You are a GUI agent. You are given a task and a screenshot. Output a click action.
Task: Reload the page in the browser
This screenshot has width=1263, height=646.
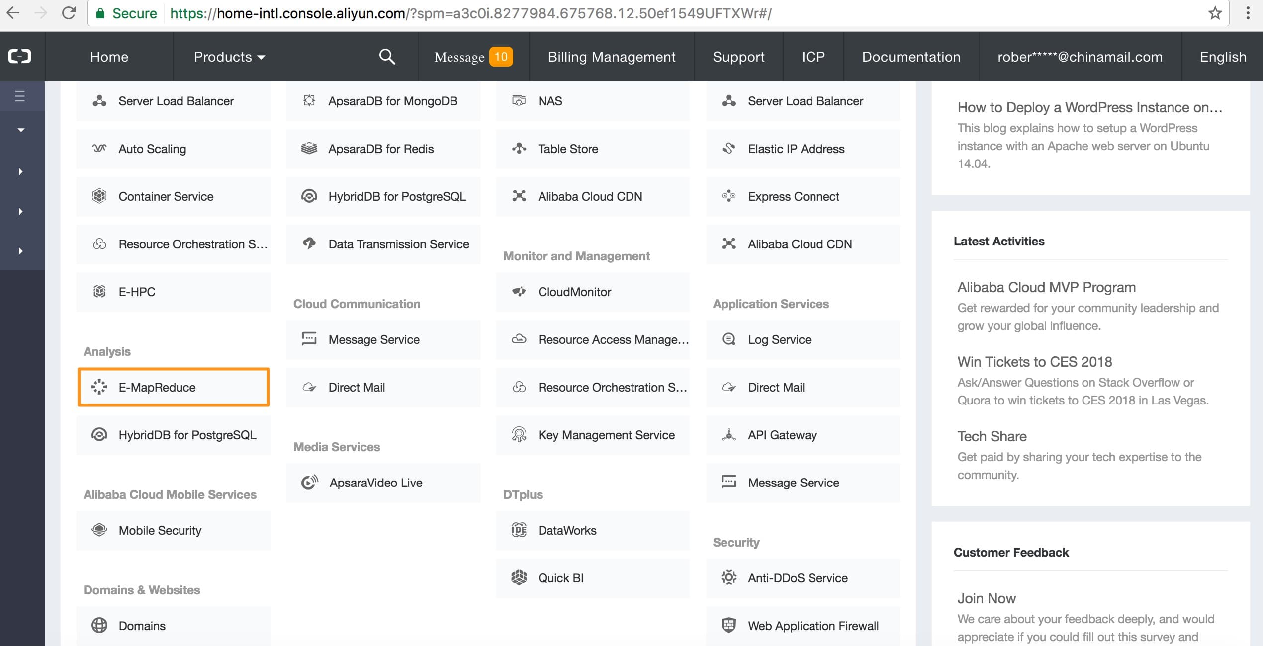pyautogui.click(x=69, y=13)
